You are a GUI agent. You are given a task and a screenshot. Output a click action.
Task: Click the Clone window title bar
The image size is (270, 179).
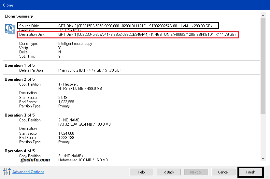[x=130, y=5]
